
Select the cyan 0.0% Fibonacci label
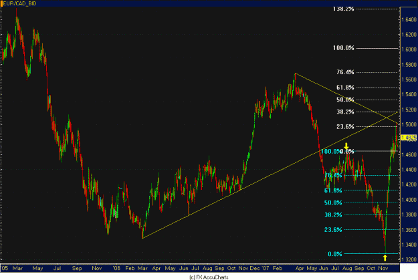pyautogui.click(x=335, y=254)
